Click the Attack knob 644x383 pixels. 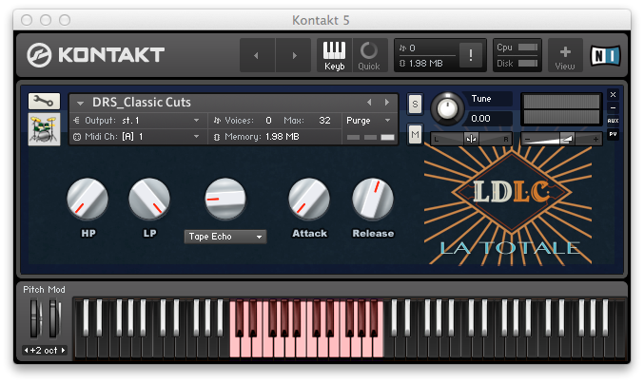[x=309, y=199]
